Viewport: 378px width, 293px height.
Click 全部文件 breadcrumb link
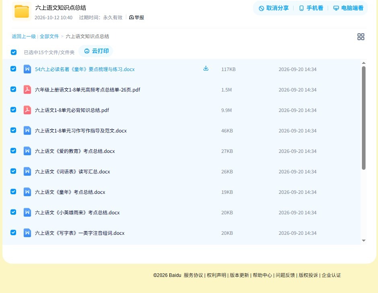(49, 37)
